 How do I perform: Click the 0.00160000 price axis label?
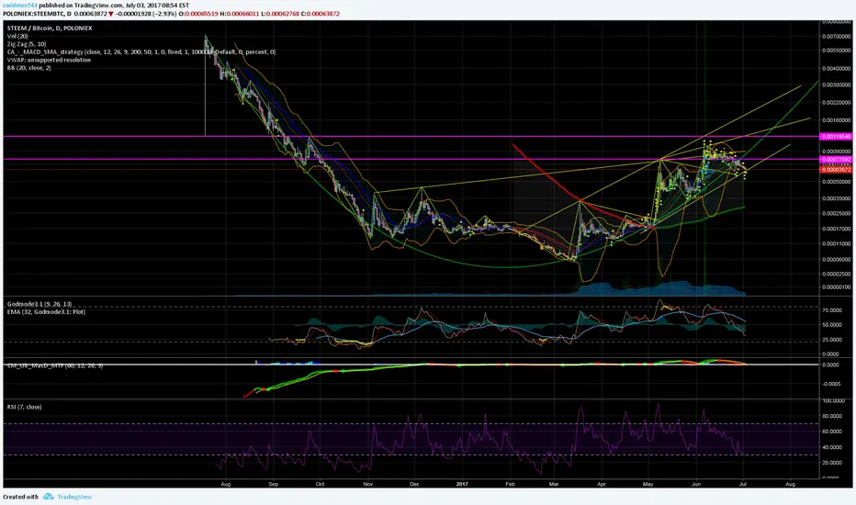coord(837,120)
